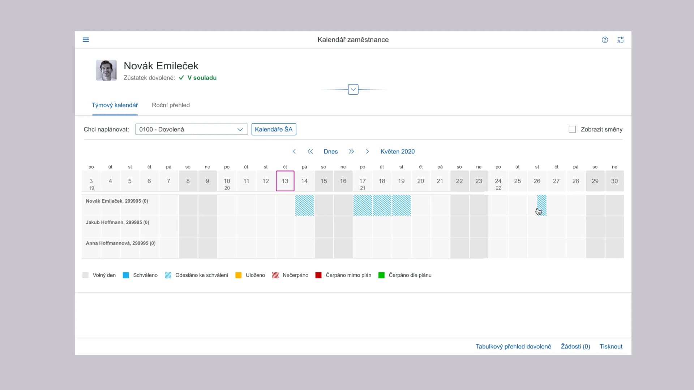Select the Týmový kalendář tab
The height and width of the screenshot is (390, 694).
point(115,105)
